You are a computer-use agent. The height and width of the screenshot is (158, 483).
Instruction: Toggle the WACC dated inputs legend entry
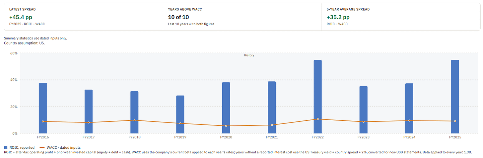pos(60,147)
